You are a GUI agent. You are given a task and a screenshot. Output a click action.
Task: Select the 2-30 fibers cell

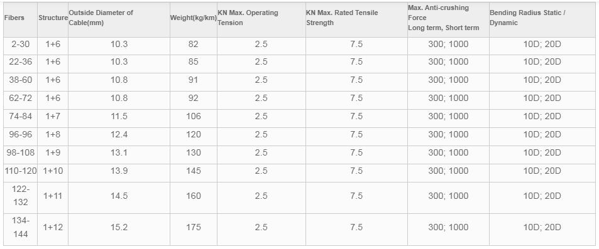click(21, 45)
